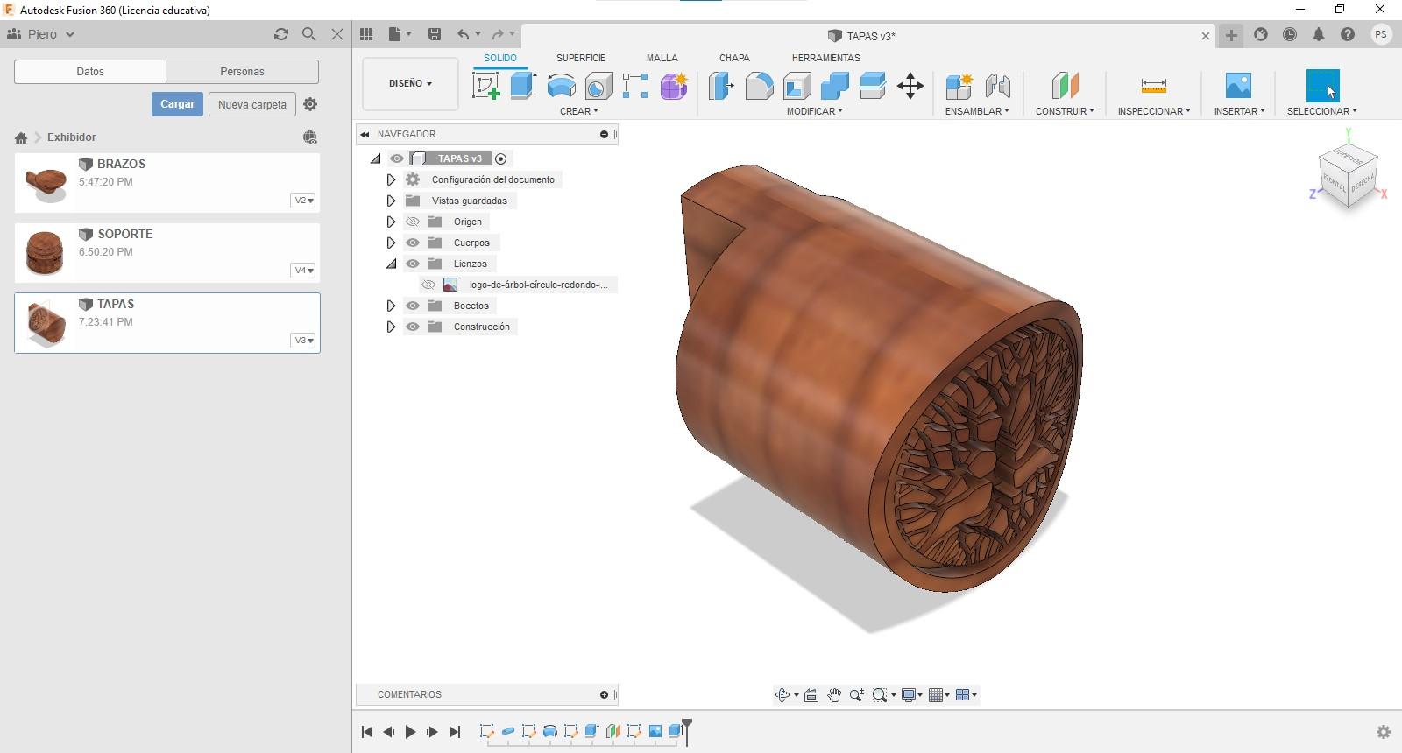Viewport: 1402px width, 753px height.
Task: Open the help question mark menu
Action: click(x=1348, y=34)
